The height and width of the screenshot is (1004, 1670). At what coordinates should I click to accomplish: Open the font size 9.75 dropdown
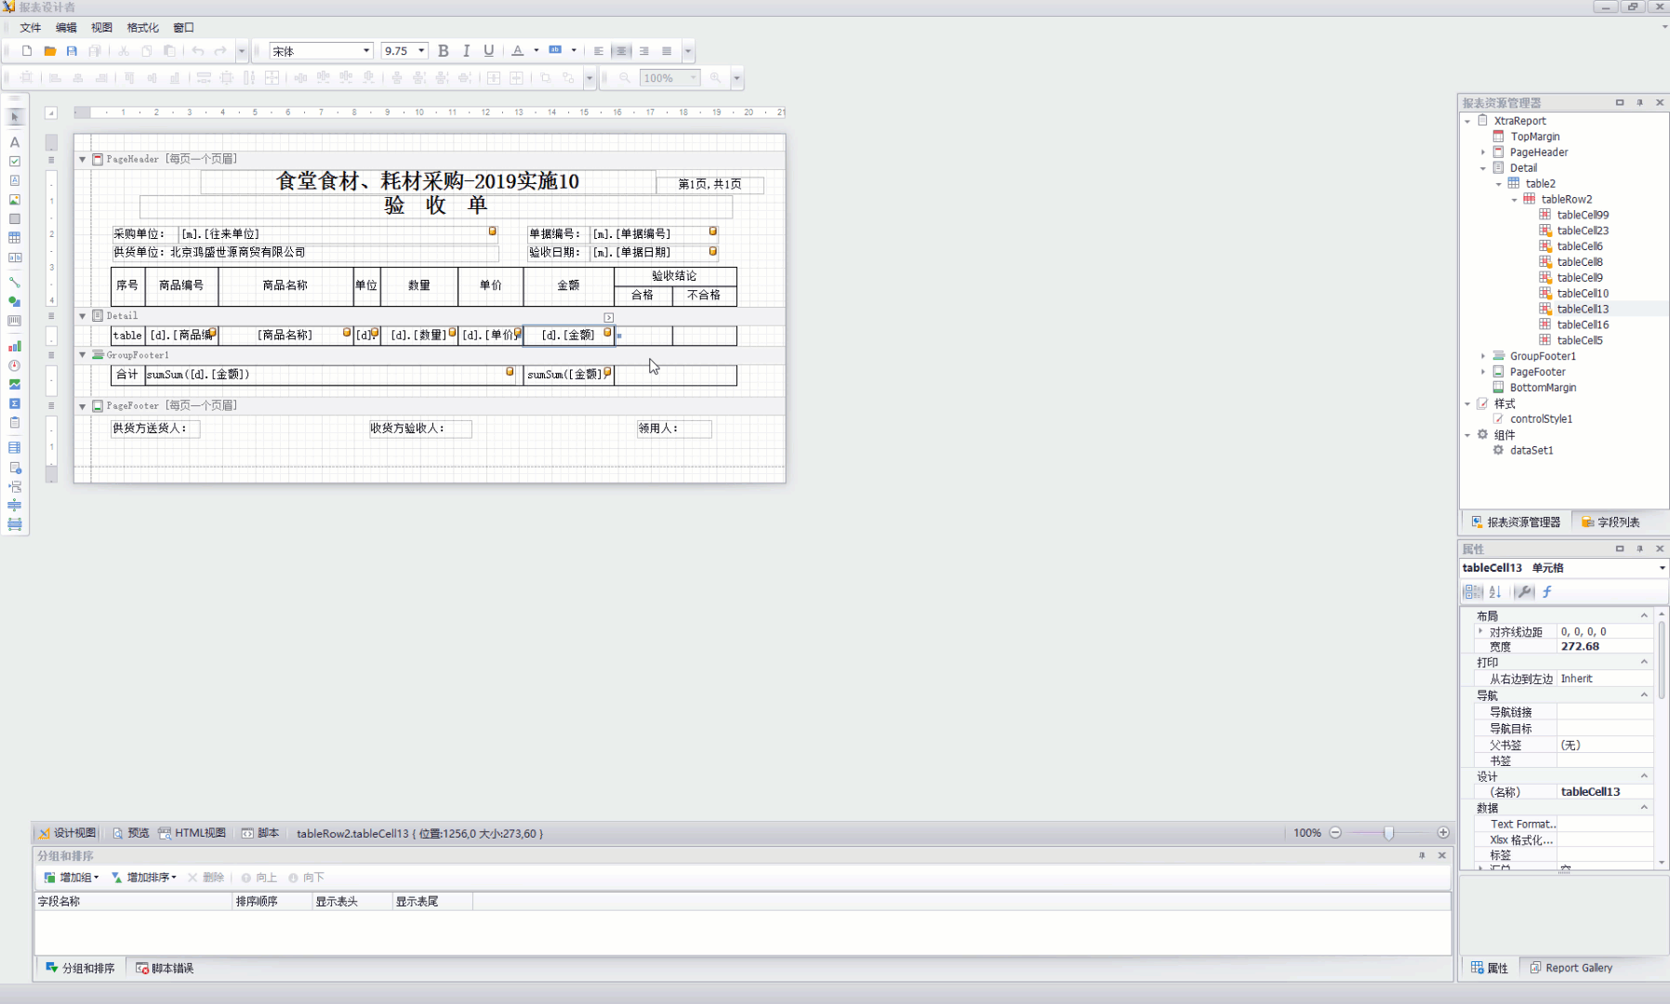click(421, 51)
